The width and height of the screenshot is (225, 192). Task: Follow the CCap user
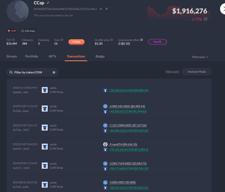77,42
